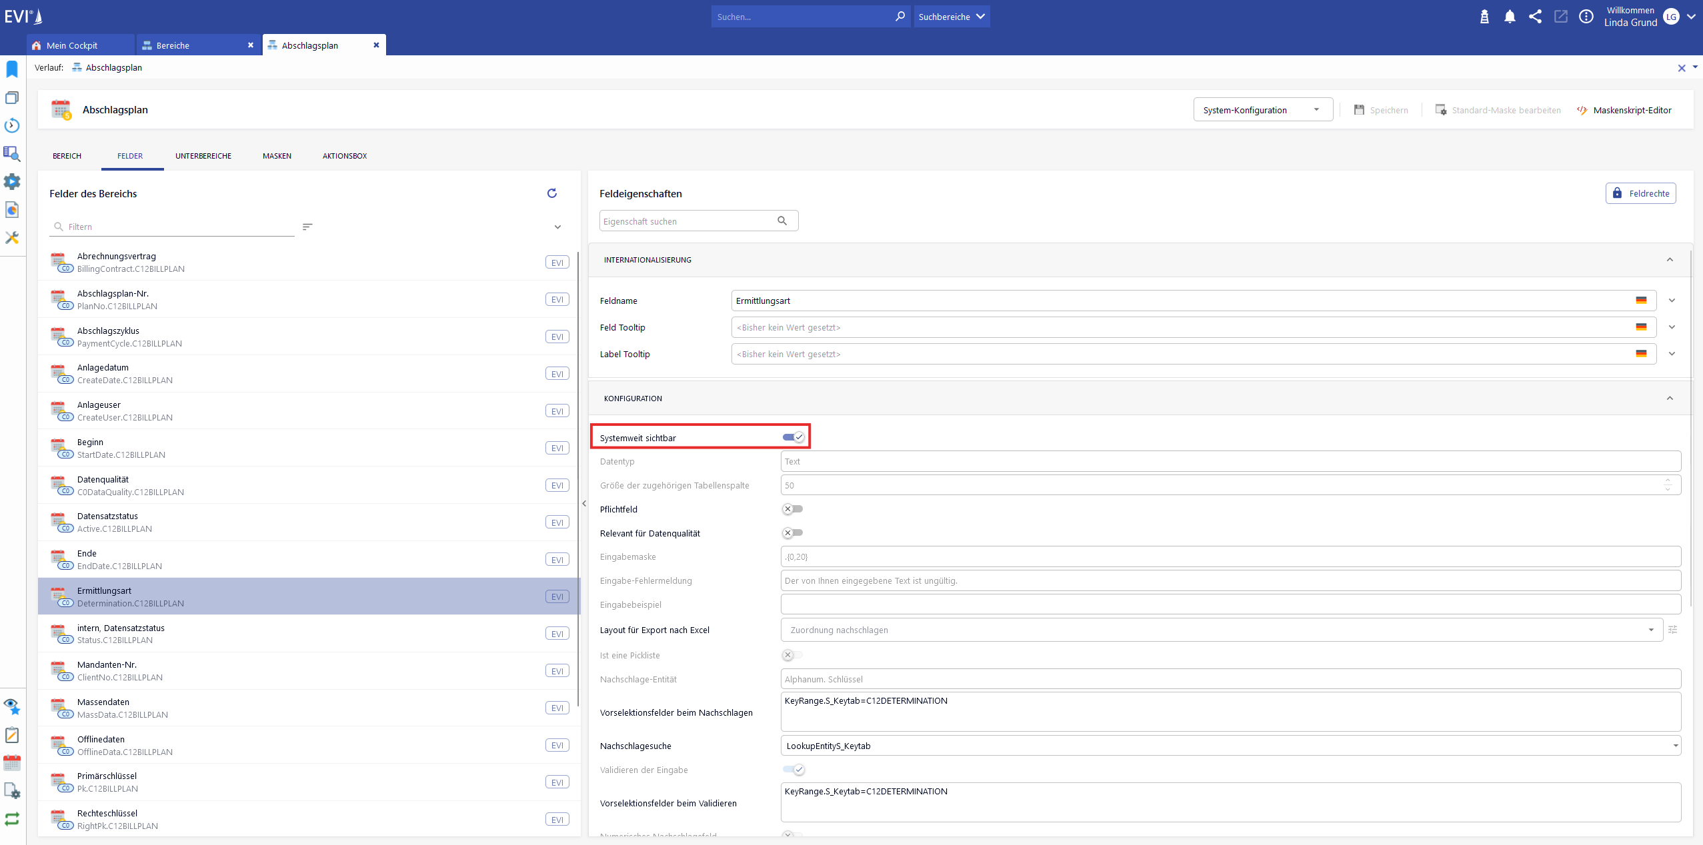Open the bookmark icon in left sidebar
This screenshot has width=1703, height=845.
[x=12, y=69]
